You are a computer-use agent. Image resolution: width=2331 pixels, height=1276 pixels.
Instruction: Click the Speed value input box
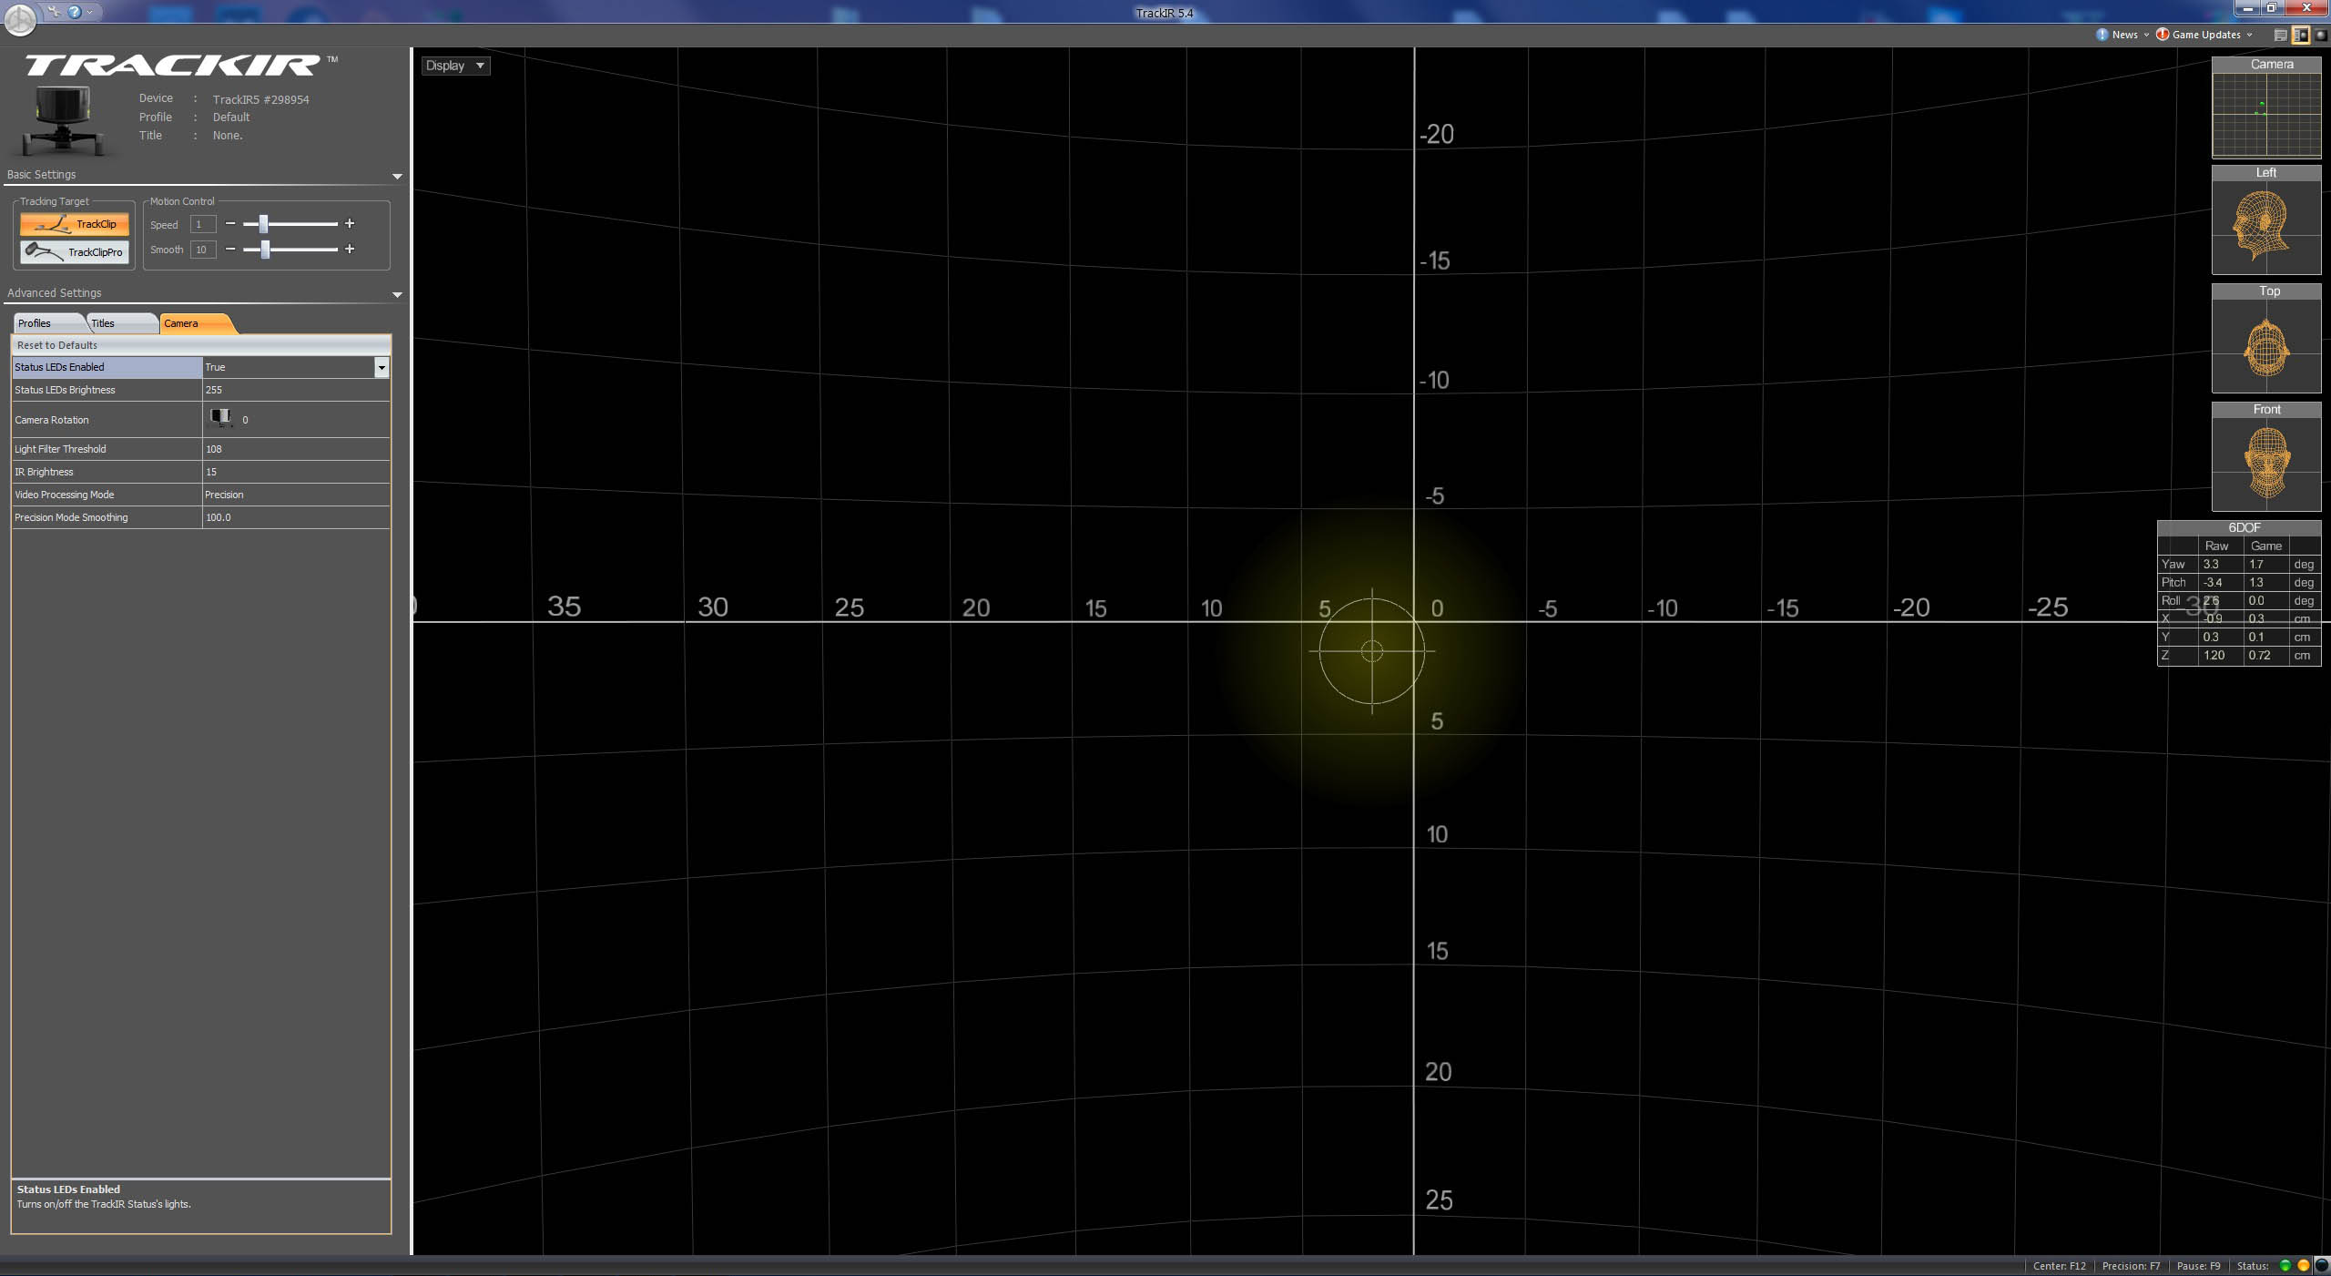click(x=202, y=224)
